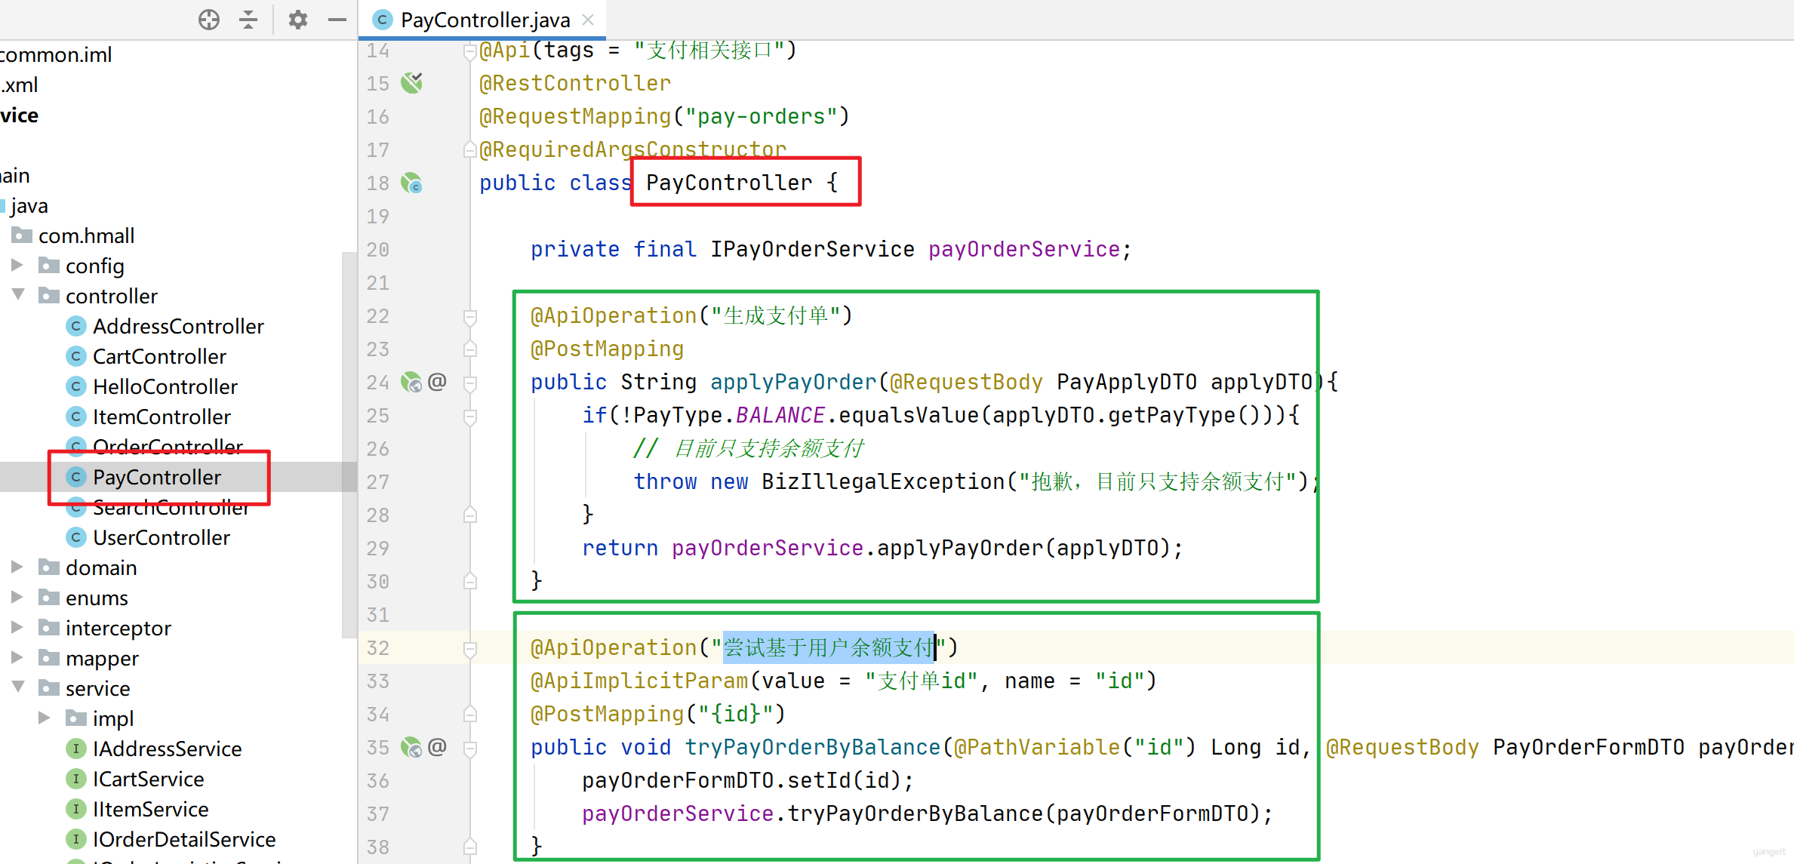Open OrderController class in tree
Viewport: 1794px width, 864px height.
coord(168,447)
